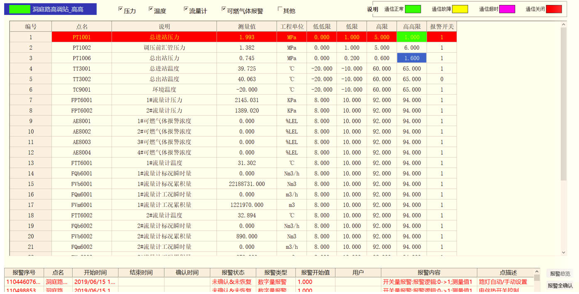Select the blue highlighted 1.600 high-high limit cell
Screen dimensions: 579x294
tap(412, 58)
